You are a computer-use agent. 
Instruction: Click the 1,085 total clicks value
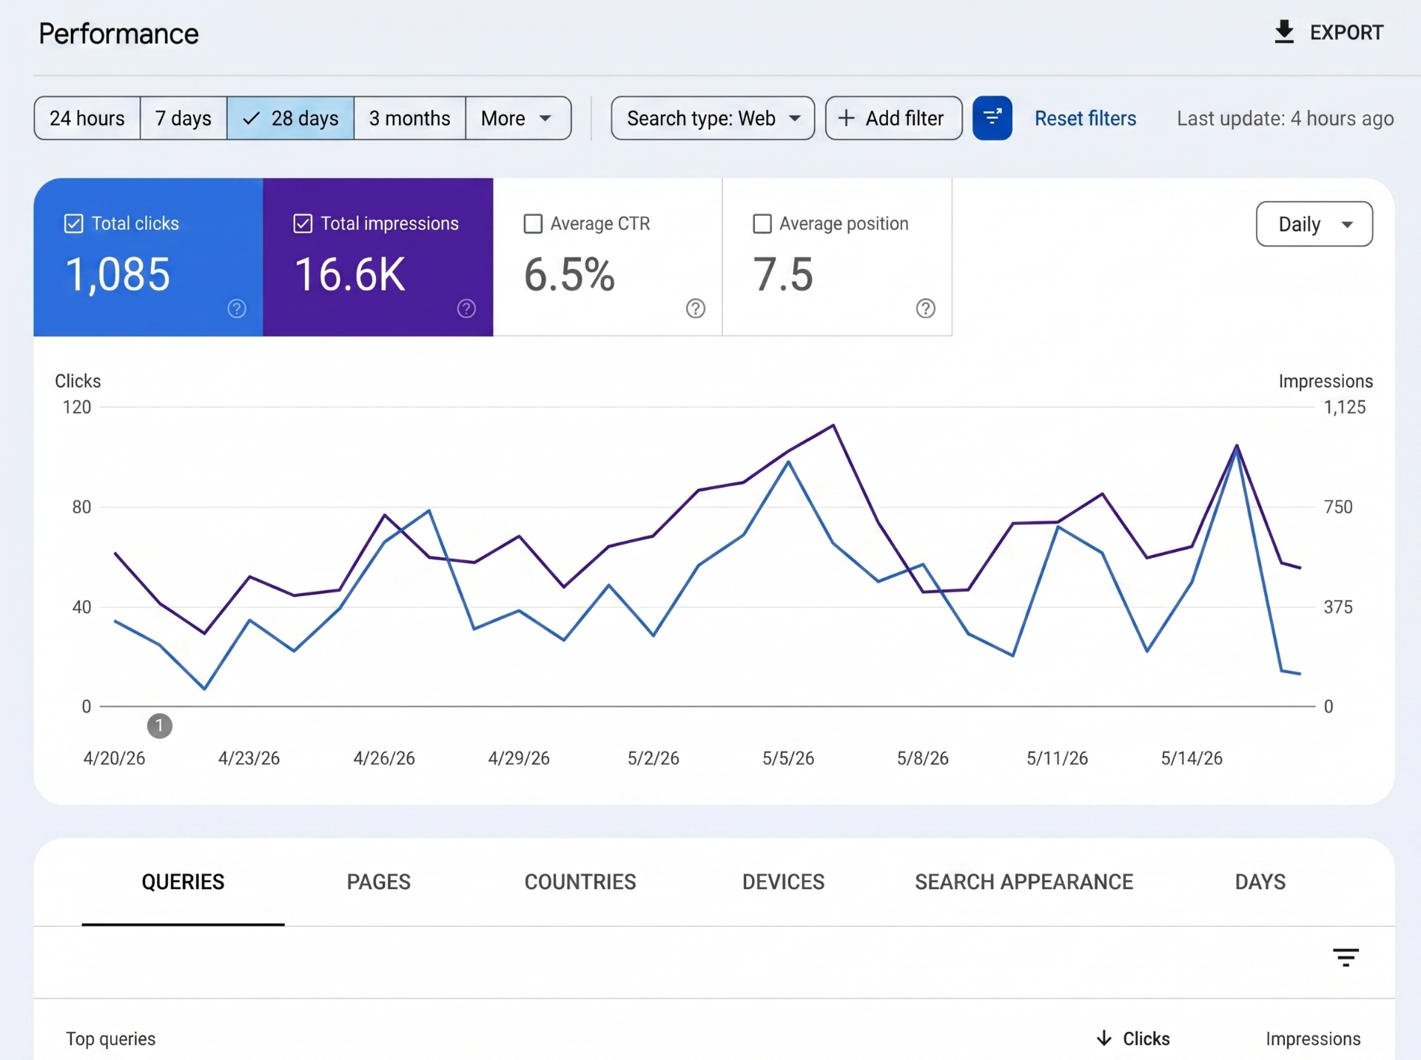118,274
